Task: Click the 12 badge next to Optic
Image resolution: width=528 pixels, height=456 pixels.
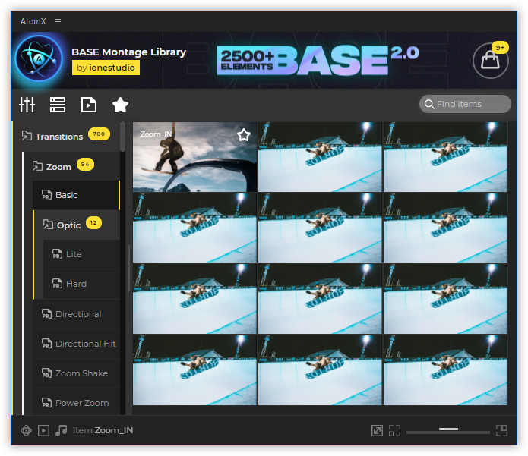Action: (x=93, y=222)
